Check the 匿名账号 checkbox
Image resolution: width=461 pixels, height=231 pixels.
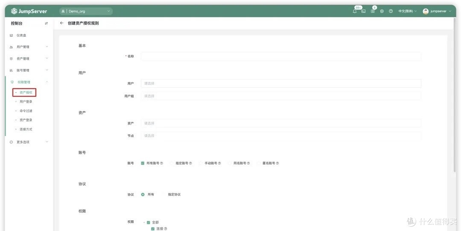pos(259,163)
